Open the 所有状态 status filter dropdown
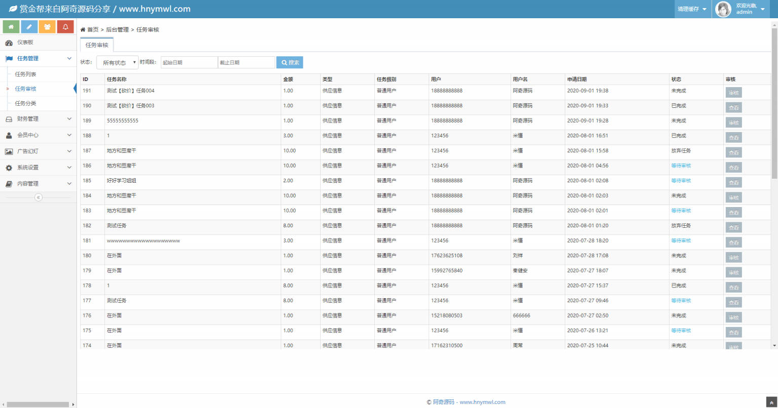The height and width of the screenshot is (408, 778). click(118, 63)
